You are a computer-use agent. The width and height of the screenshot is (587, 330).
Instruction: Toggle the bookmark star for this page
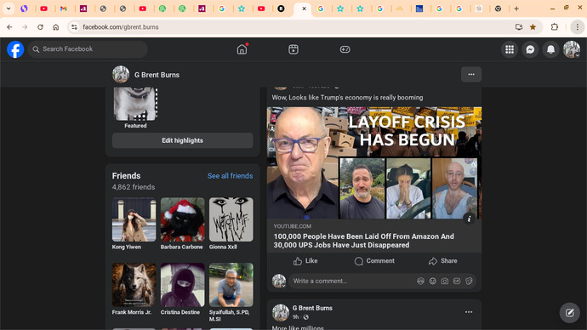coord(533,27)
